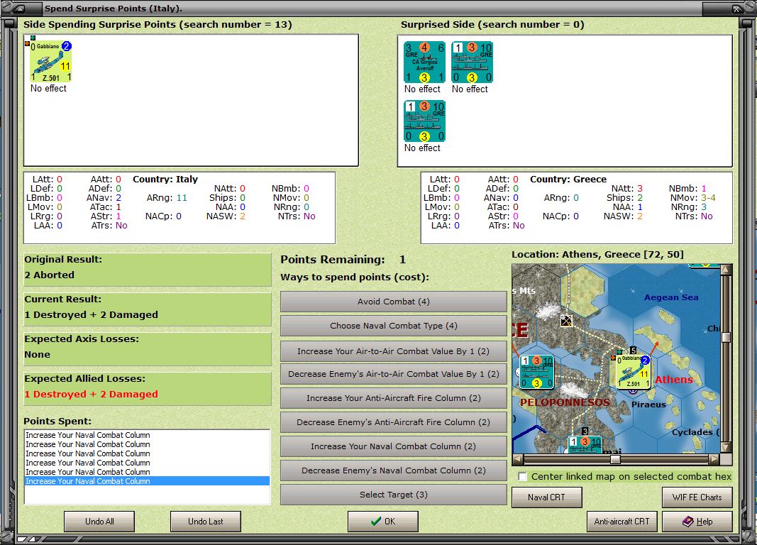Click the book icon on the Help button
The width and height of the screenshot is (757, 545).
(x=687, y=522)
